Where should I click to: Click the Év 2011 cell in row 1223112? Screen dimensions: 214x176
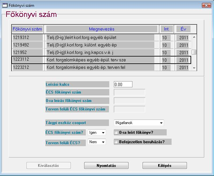click(x=182, y=60)
